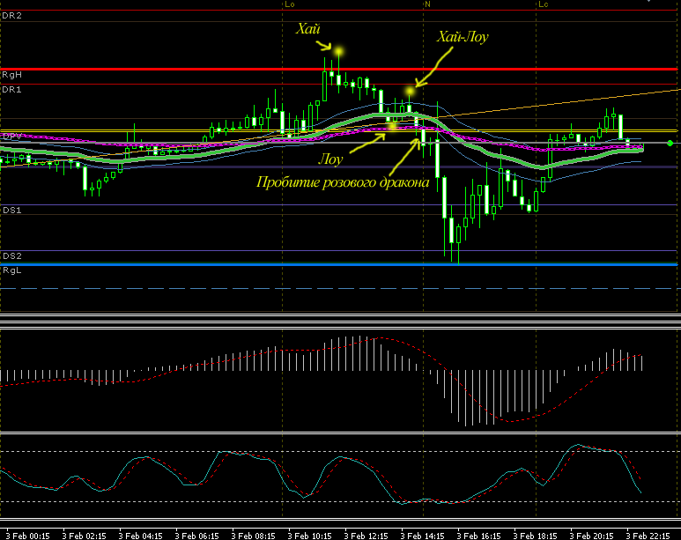
Task: Select the thick blue RgL line
Action: click(x=340, y=264)
